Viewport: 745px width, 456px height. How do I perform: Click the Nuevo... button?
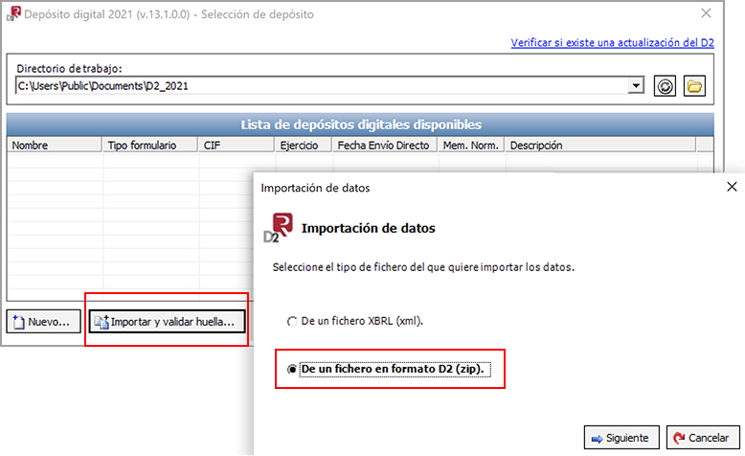tap(44, 322)
